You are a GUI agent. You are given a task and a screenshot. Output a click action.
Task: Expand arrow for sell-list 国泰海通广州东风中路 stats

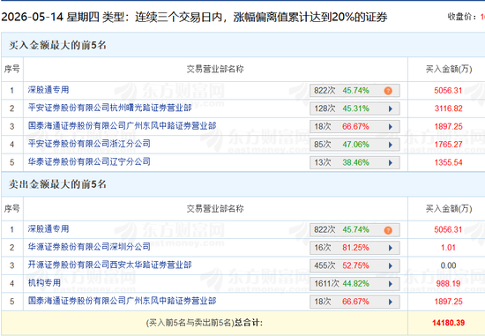391,302
